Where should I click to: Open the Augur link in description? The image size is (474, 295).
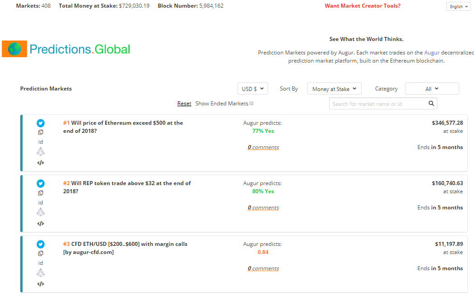pos(432,53)
